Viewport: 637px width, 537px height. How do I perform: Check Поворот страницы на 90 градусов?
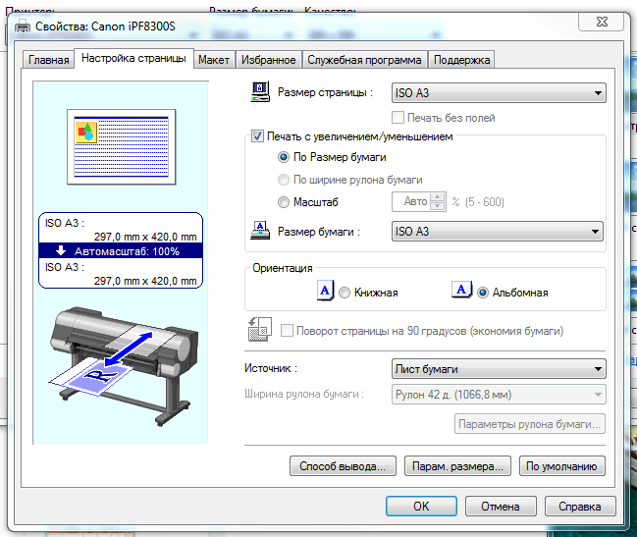[x=287, y=330]
